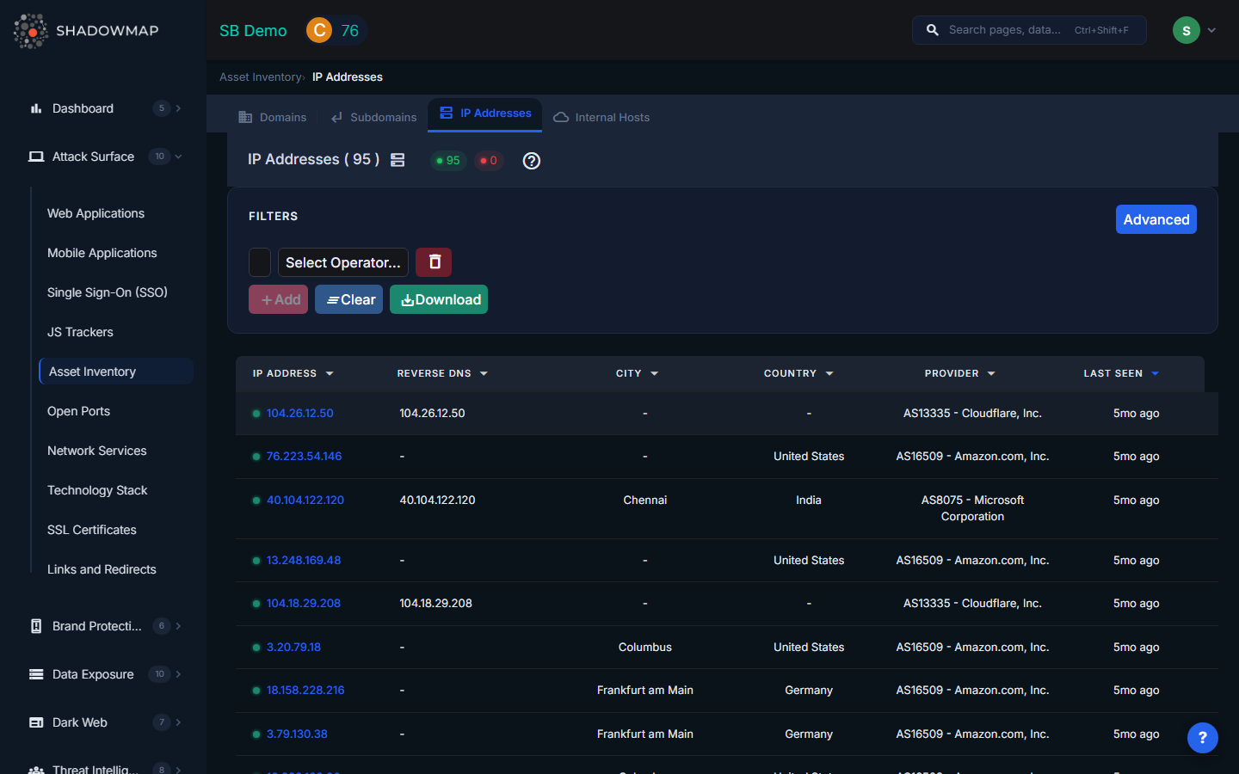Image resolution: width=1239 pixels, height=774 pixels.
Task: Open the Select Operator dropdown
Action: [x=342, y=262]
